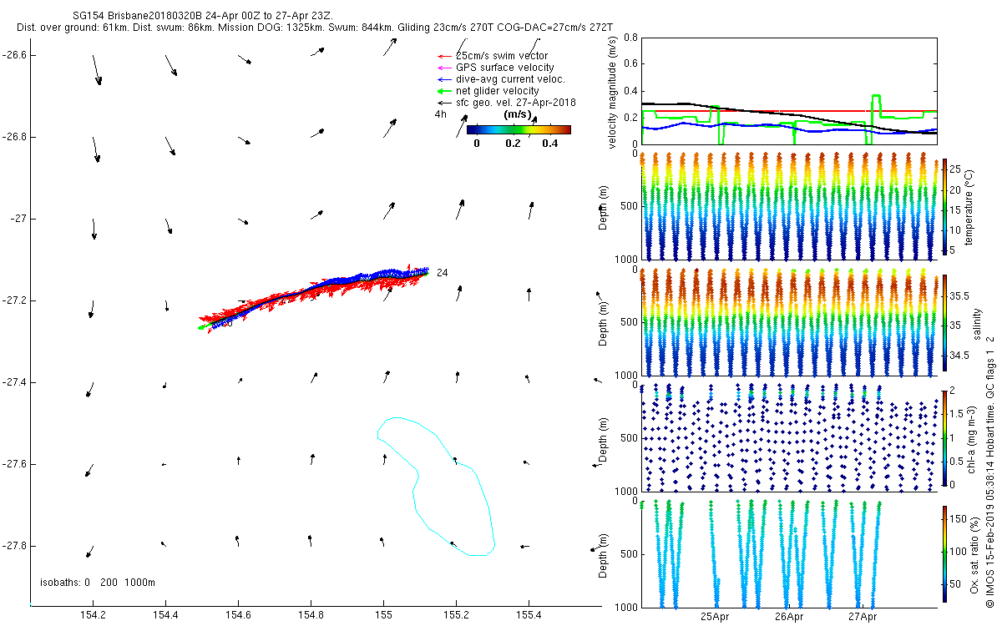Click the '25Apr' date tick label
This screenshot has height=626, width=1002.
pos(716,617)
